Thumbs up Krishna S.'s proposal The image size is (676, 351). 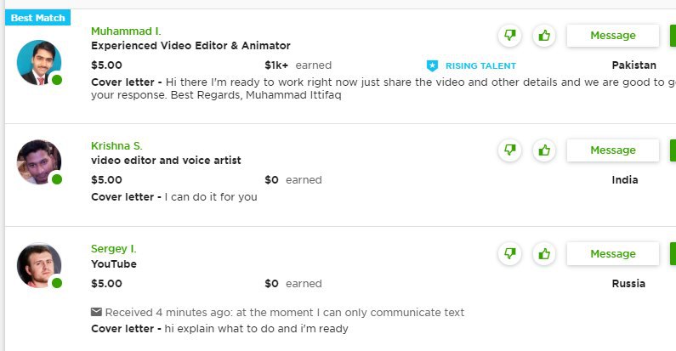(x=544, y=150)
